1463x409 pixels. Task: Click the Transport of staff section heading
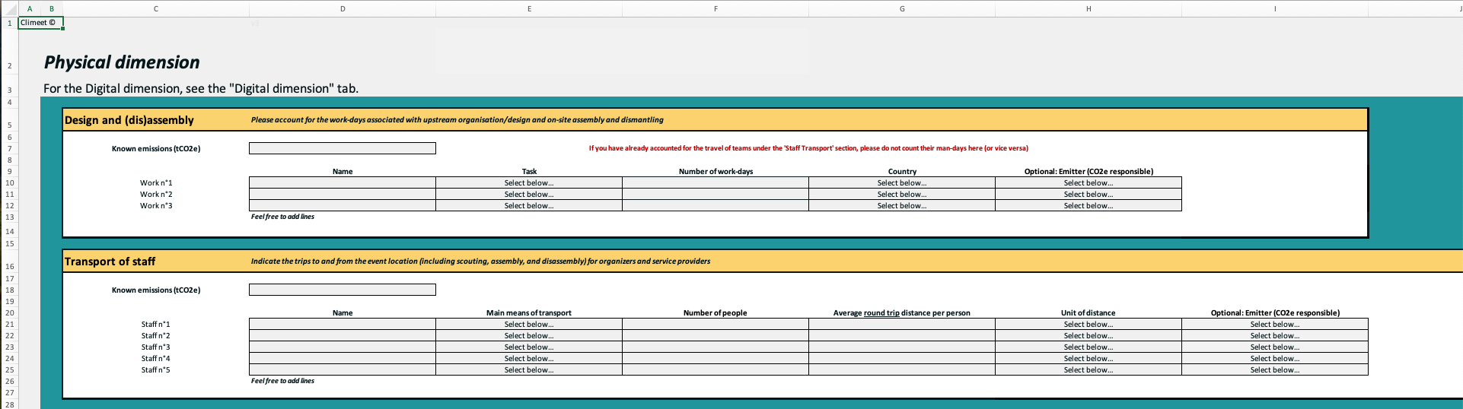click(110, 262)
